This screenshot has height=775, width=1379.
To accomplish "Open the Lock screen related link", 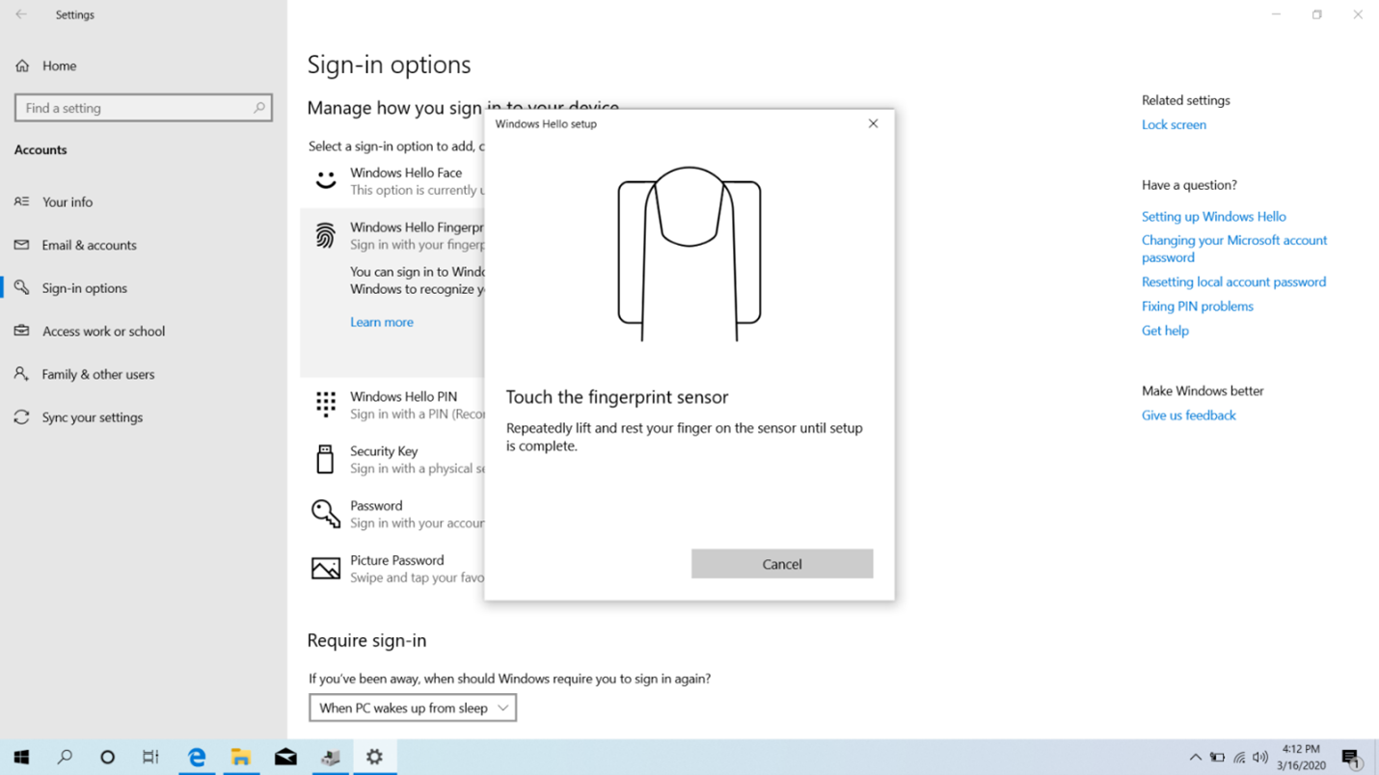I will click(x=1174, y=124).
